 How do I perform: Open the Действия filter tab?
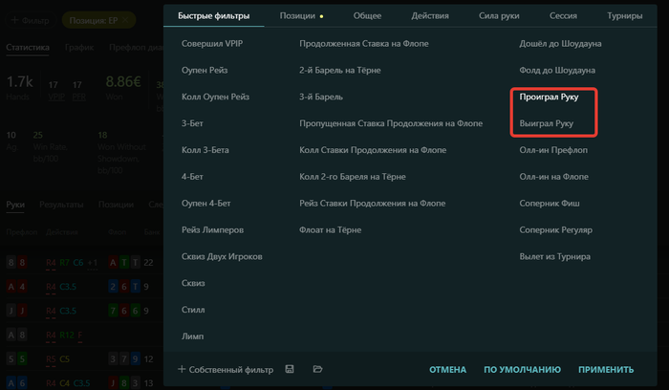click(430, 16)
